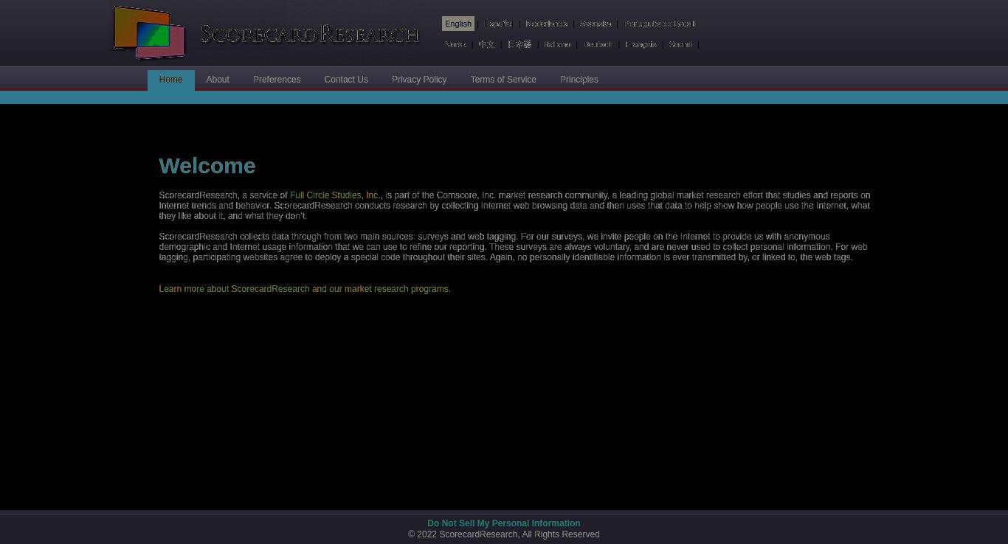1008x544 pixels.
Task: Switch language to Nederlands
Action: tap(547, 24)
